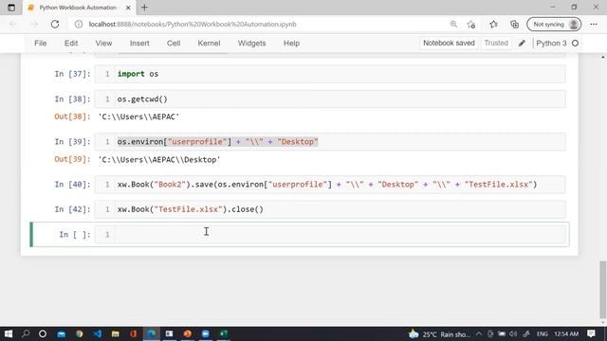Image resolution: width=607 pixels, height=341 pixels.
Task: Click the In [37] prompt
Action: pyautogui.click(x=72, y=74)
